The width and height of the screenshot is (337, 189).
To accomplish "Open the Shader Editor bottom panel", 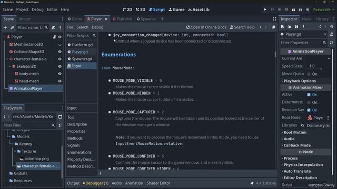I will pos(158,183).
